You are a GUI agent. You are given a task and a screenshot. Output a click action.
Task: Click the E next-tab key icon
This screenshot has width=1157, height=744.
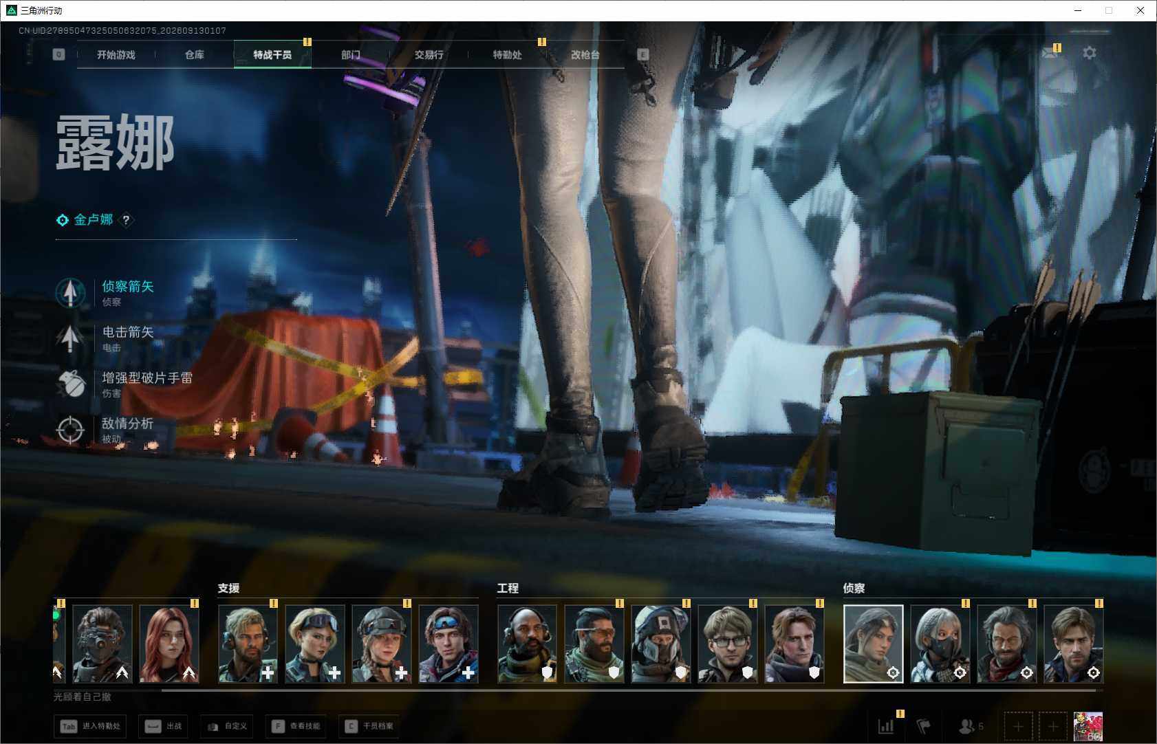point(643,54)
